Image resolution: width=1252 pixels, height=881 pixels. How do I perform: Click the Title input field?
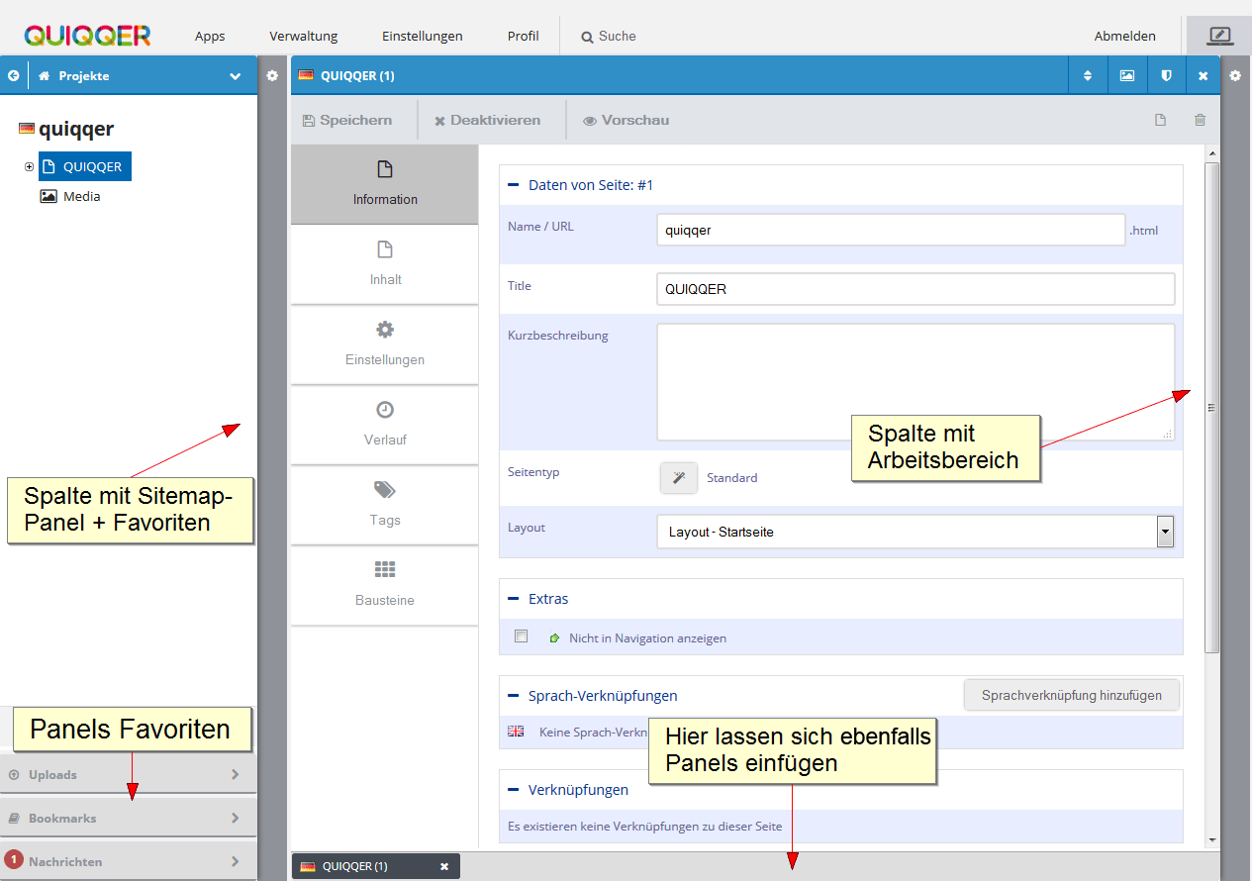[x=915, y=289]
